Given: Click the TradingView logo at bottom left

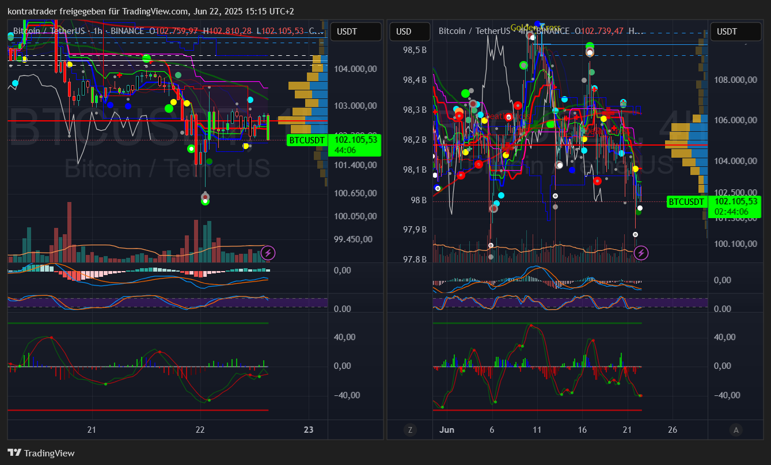Looking at the screenshot, I should 41,453.
